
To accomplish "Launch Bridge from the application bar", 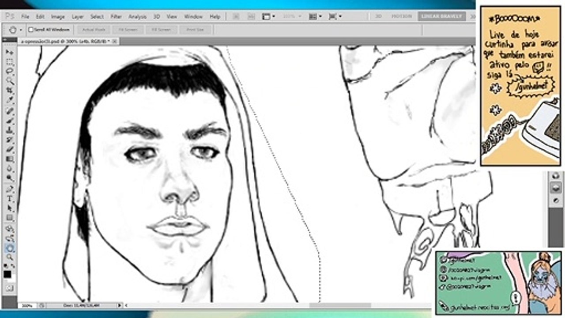I will click(x=236, y=16).
